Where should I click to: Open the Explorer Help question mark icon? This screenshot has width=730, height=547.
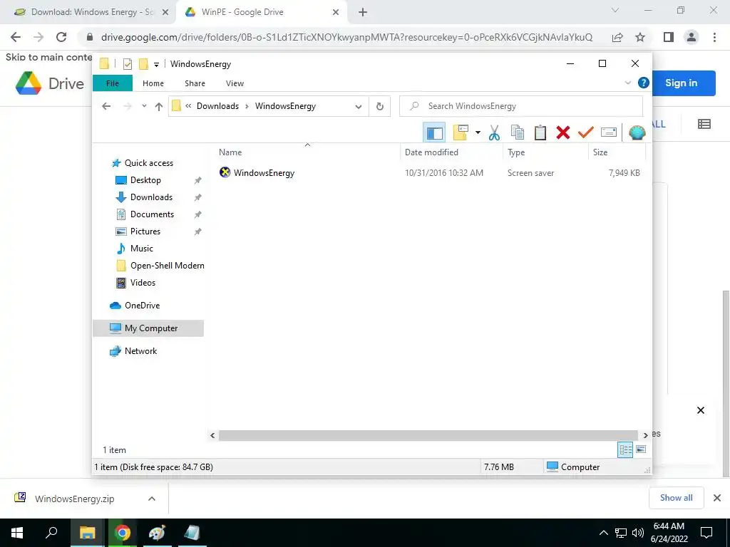click(x=644, y=83)
